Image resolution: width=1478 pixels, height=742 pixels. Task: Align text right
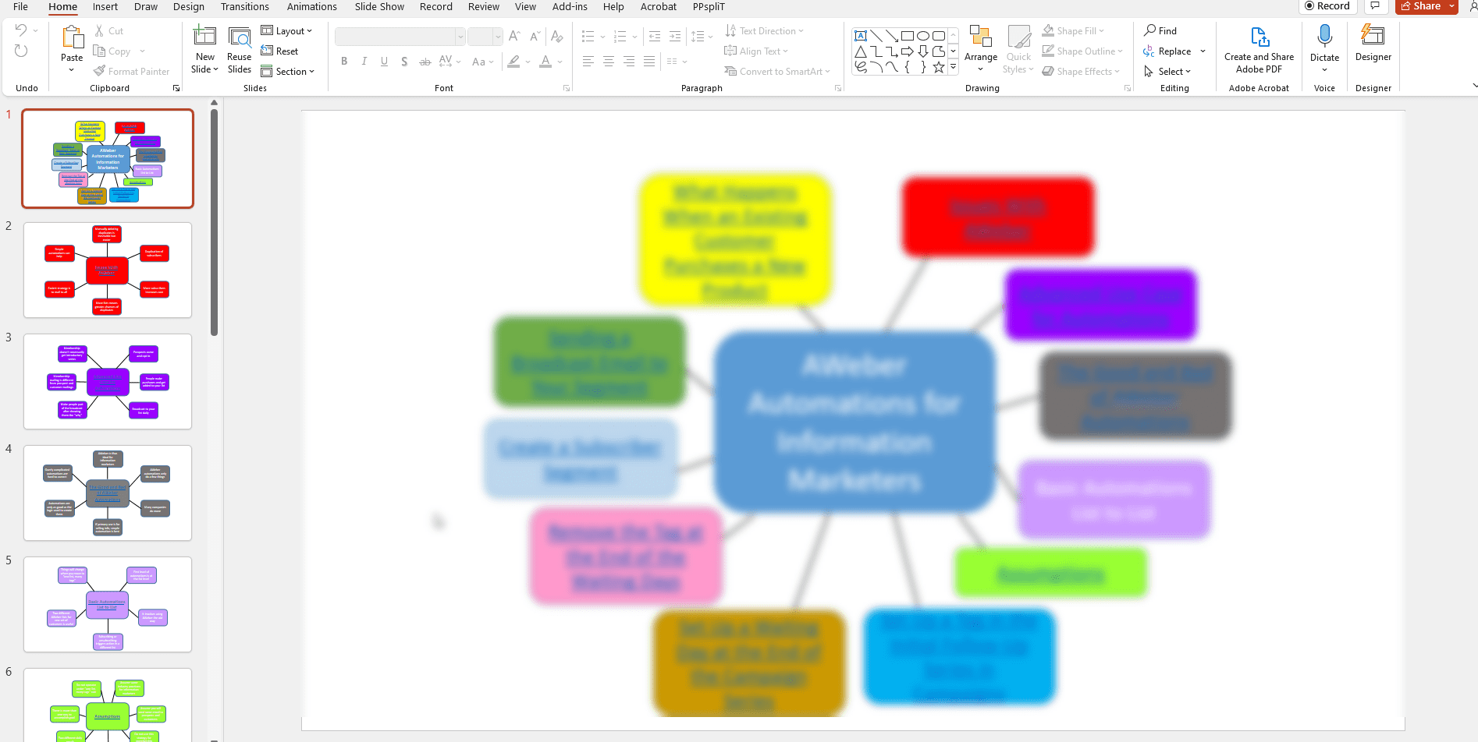[629, 62]
